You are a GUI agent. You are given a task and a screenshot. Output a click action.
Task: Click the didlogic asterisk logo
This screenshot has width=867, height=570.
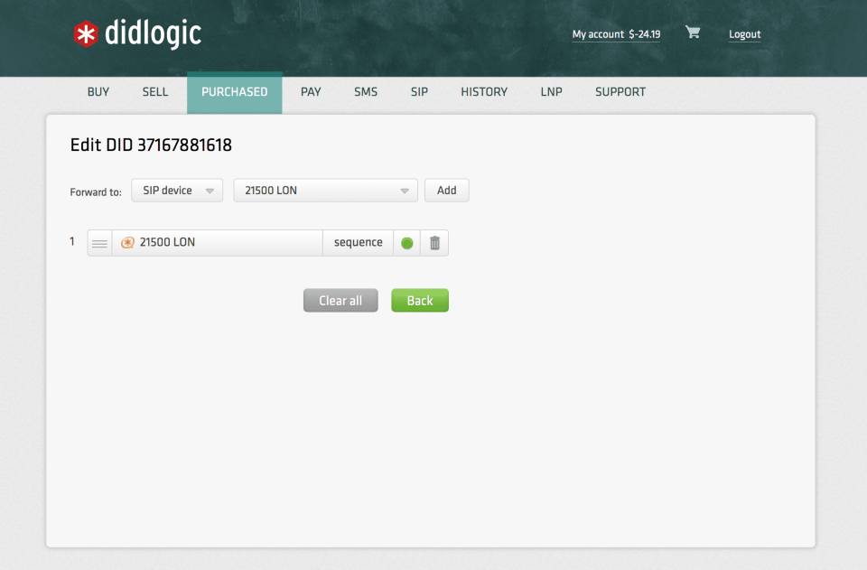pyautogui.click(x=87, y=34)
